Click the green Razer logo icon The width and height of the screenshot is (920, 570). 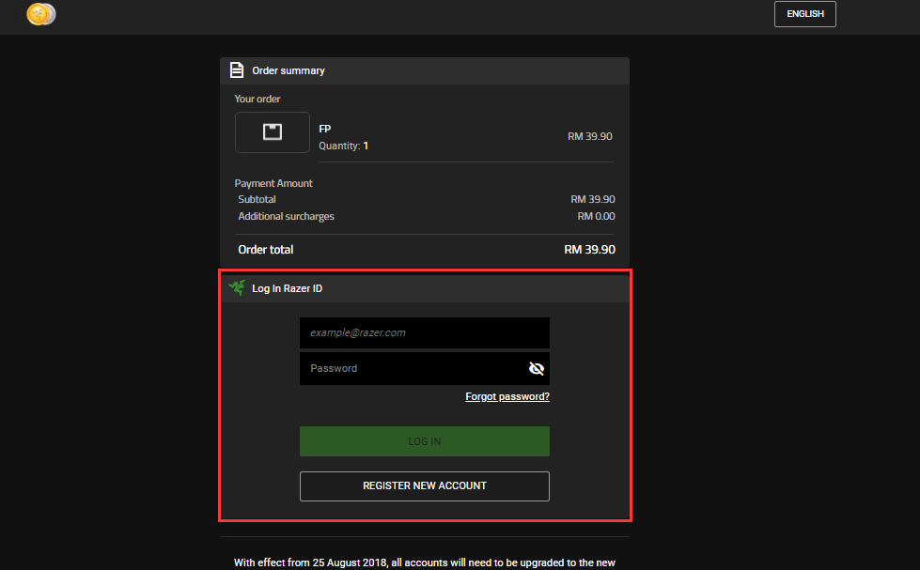(237, 287)
